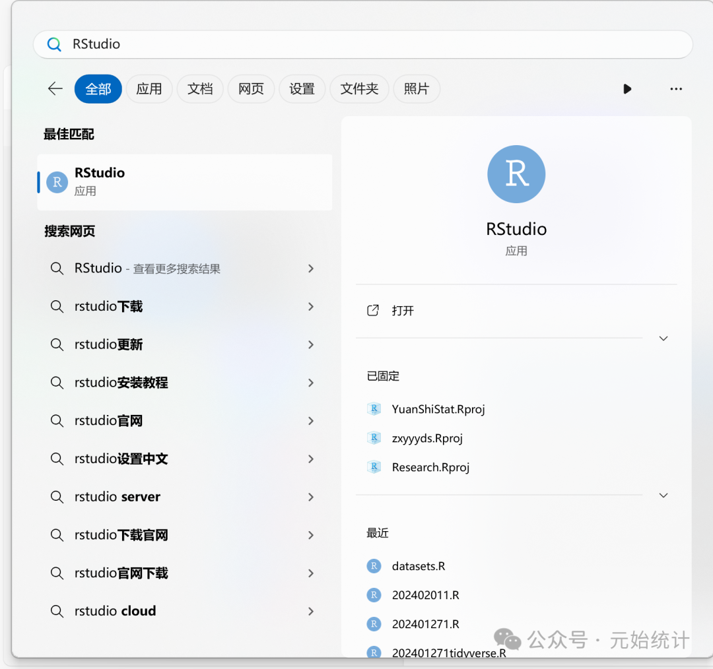The image size is (713, 669).
Task: Switch to the 应用 filter tab
Action: pos(149,89)
